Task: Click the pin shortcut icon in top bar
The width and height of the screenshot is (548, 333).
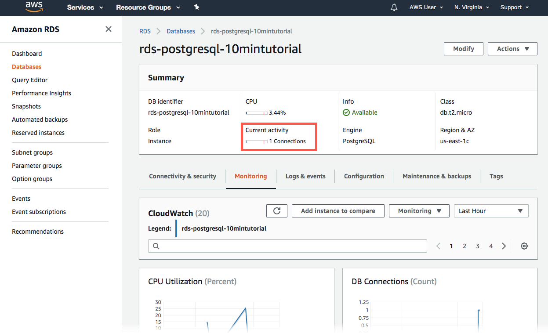Action: pos(196,7)
